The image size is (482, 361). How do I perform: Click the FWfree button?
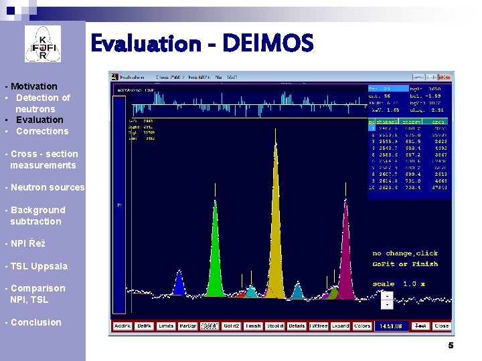[319, 326]
